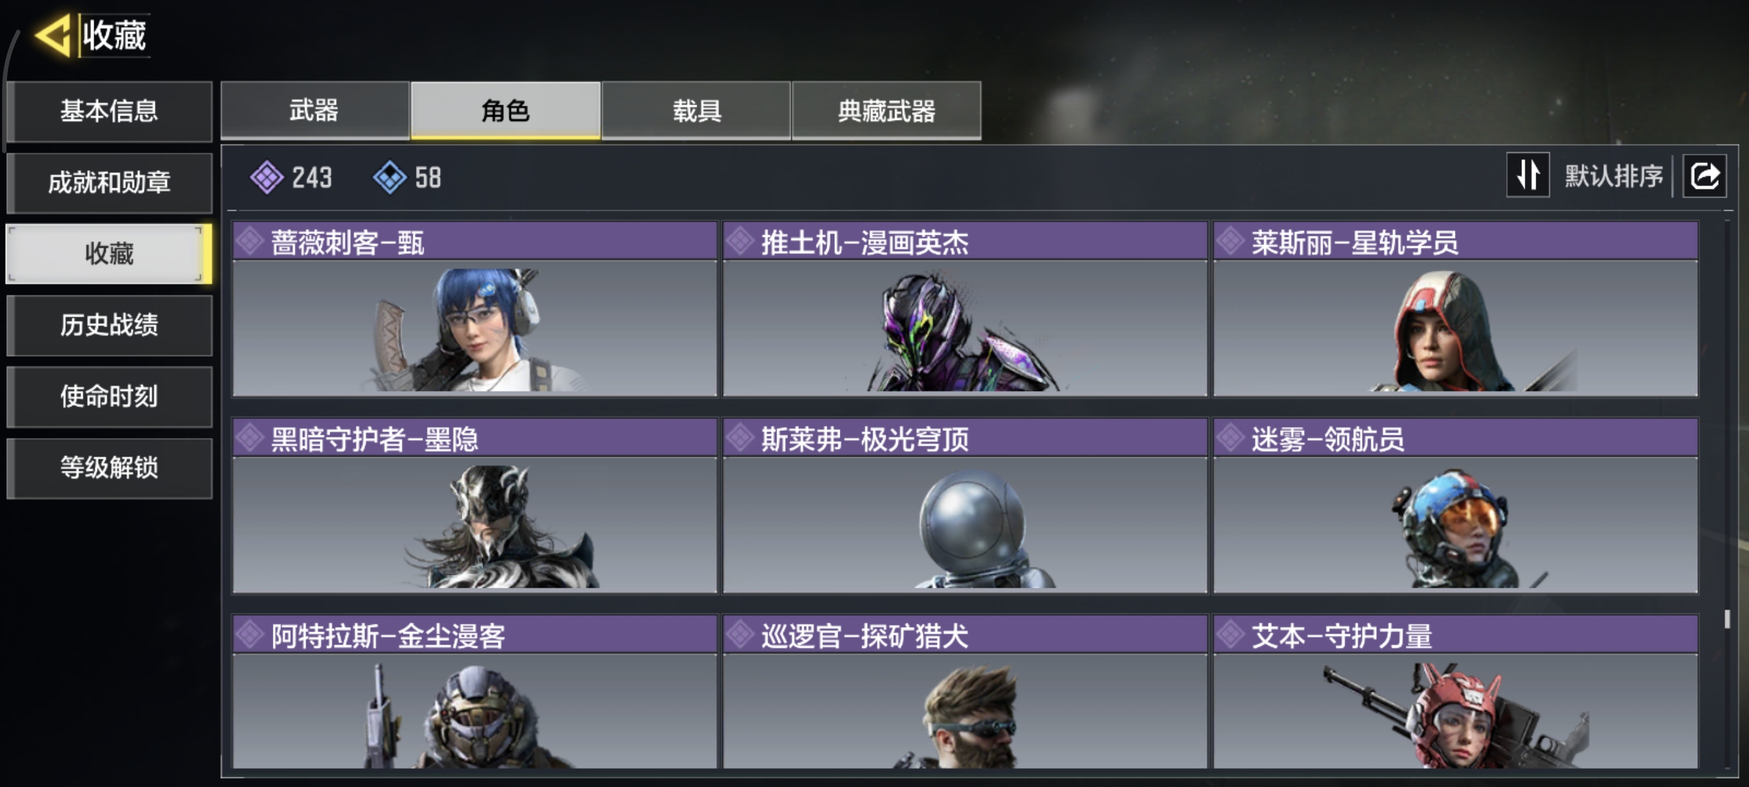
Task: Click the vertical scrollbar handle on the right
Action: [1727, 619]
